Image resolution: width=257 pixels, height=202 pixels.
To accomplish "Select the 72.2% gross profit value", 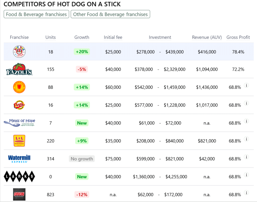I will pyautogui.click(x=238, y=69).
